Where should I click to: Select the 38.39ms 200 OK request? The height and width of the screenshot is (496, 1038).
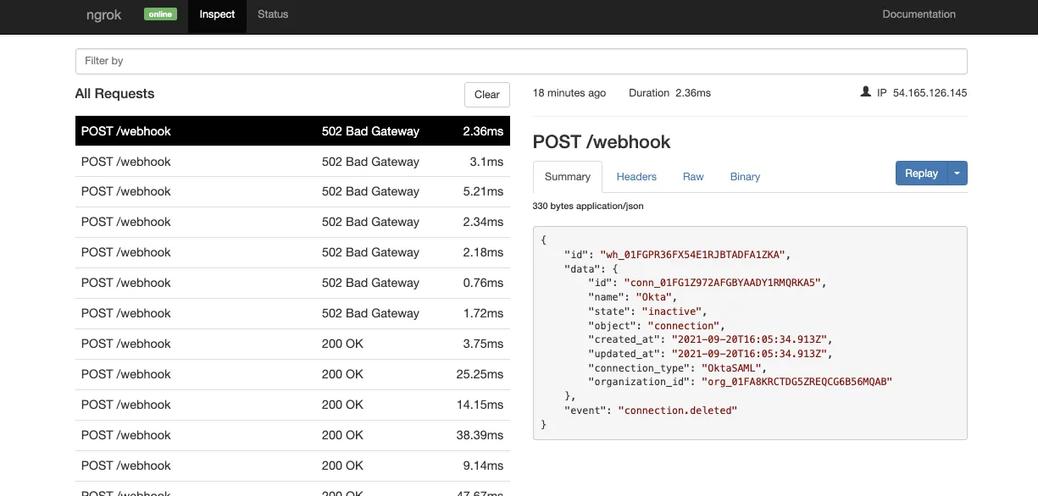pos(292,436)
